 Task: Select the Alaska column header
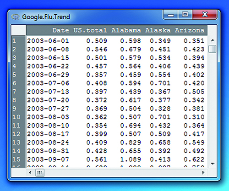(x=158, y=30)
